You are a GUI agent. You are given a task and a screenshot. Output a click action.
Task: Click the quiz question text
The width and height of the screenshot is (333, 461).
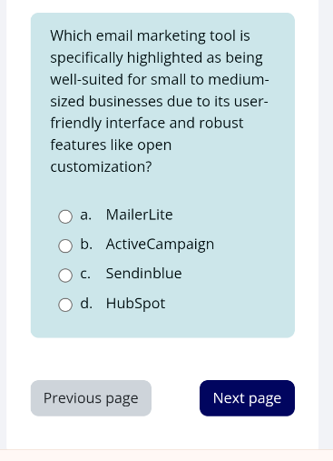coord(160,101)
